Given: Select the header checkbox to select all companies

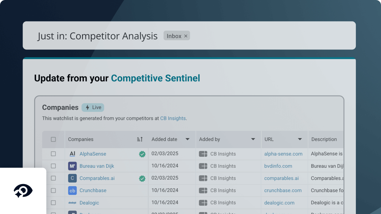Looking at the screenshot, I should (53, 139).
